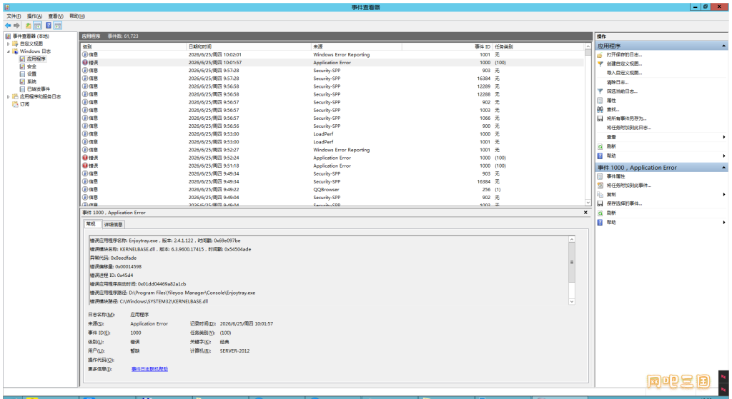Select the LoadPerf event with ID 1001
This screenshot has width=732, height=399.
pyautogui.click(x=332, y=142)
